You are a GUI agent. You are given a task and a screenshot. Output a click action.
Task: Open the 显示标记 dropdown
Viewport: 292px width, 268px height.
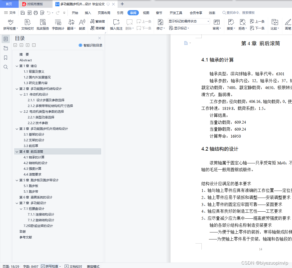coord(179,28)
